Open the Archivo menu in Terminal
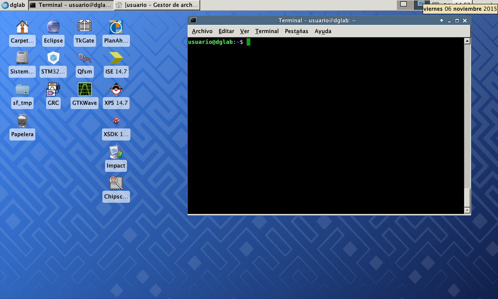Screen dimensions: 498x299 [202, 31]
